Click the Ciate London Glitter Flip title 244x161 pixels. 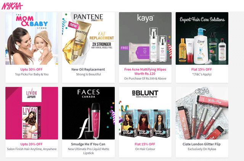tap(202, 144)
